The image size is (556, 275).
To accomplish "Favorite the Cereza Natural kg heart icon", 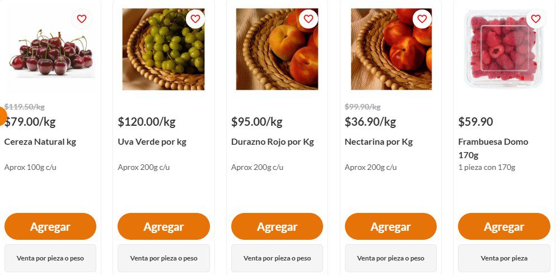I will 82,19.
